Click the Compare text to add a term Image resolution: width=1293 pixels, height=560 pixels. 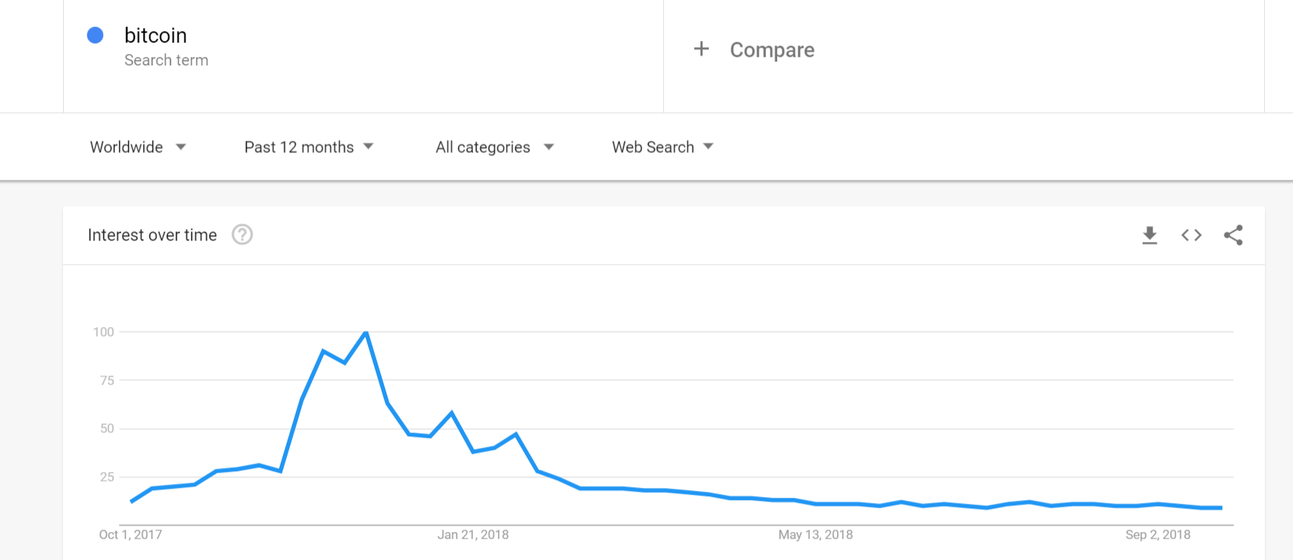(x=772, y=49)
